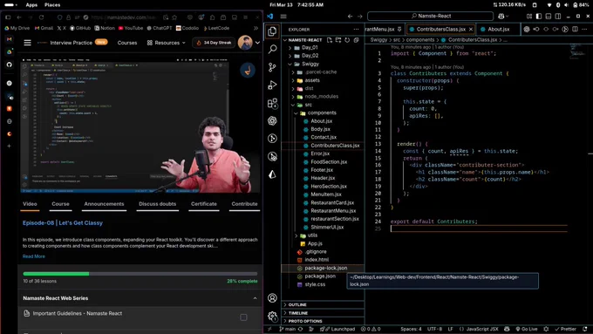Screen dimensions: 593x334
Task: Go forward in VS Code navigation history
Action: pyautogui.click(x=359, y=16)
